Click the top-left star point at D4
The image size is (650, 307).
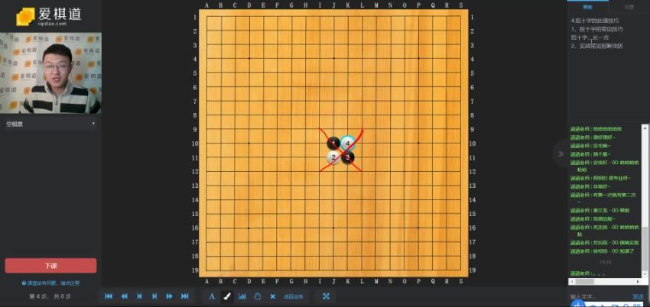(x=249, y=58)
